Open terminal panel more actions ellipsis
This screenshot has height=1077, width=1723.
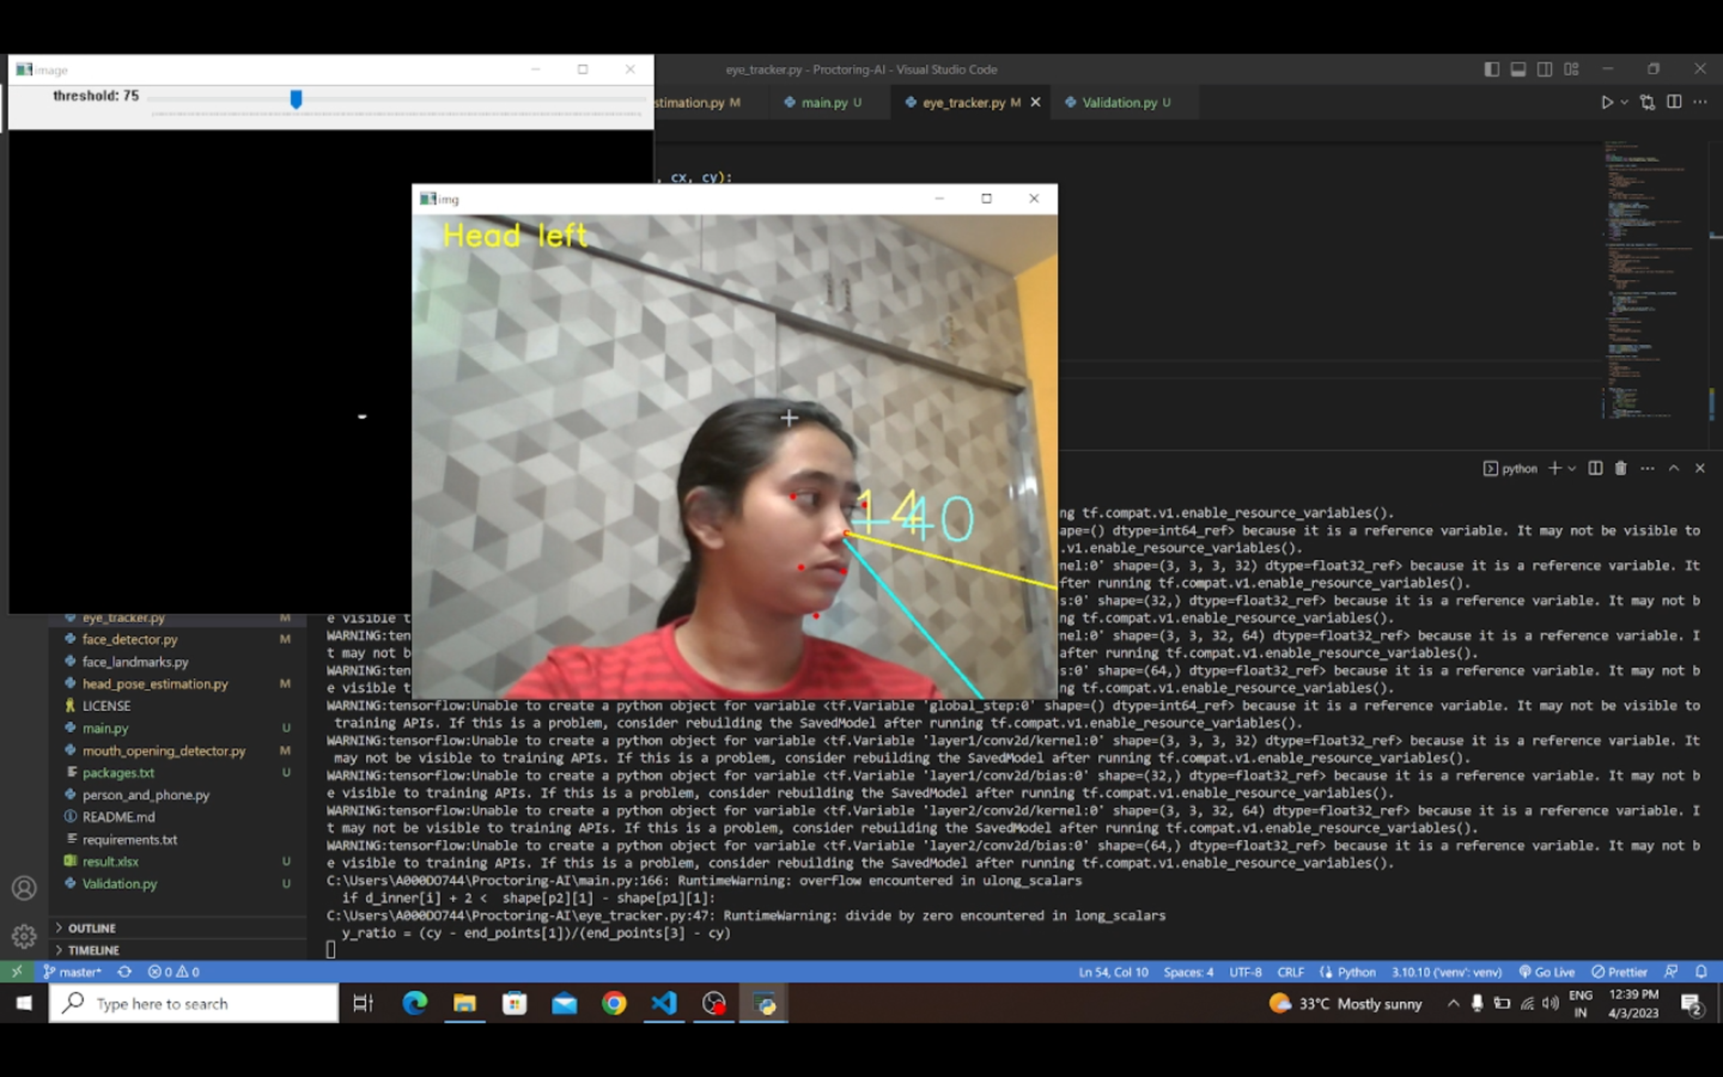point(1648,468)
